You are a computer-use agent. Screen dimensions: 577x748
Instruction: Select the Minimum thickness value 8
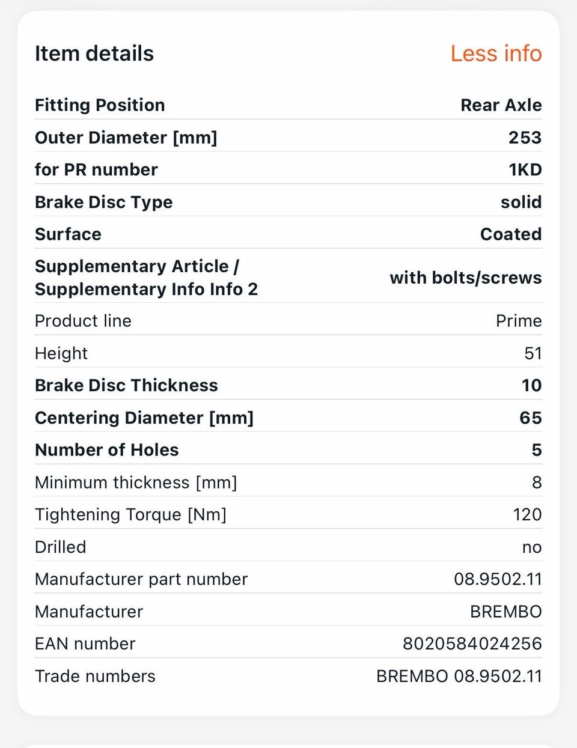coord(537,482)
